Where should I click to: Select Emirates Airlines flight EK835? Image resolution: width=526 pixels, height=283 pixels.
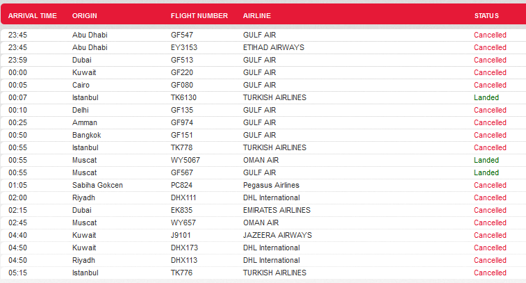click(263, 210)
